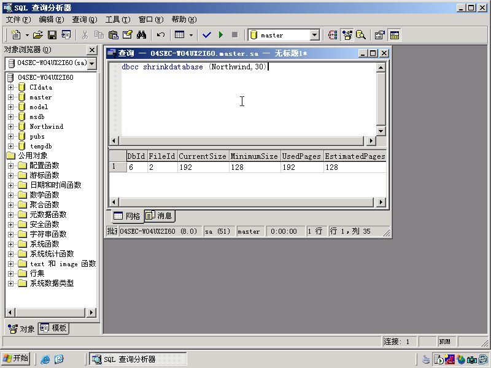The image size is (491, 368).
Task: Toggle the Show Results Pane button
Action: tap(394, 35)
